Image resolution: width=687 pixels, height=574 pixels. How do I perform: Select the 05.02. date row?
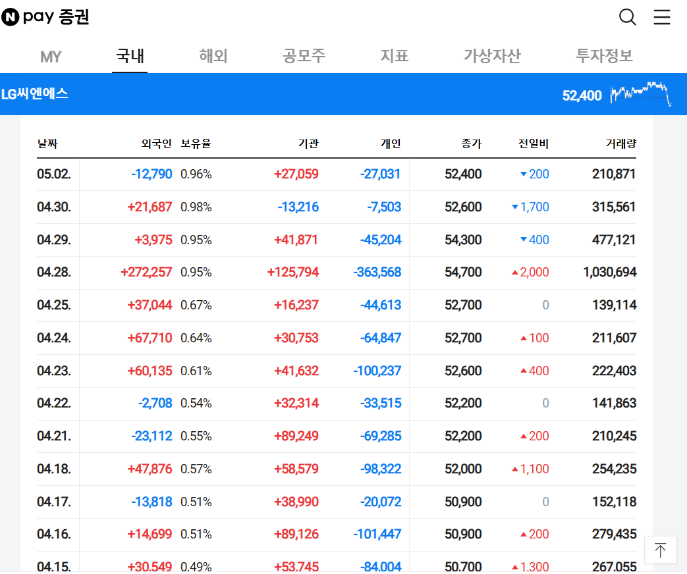(x=337, y=174)
